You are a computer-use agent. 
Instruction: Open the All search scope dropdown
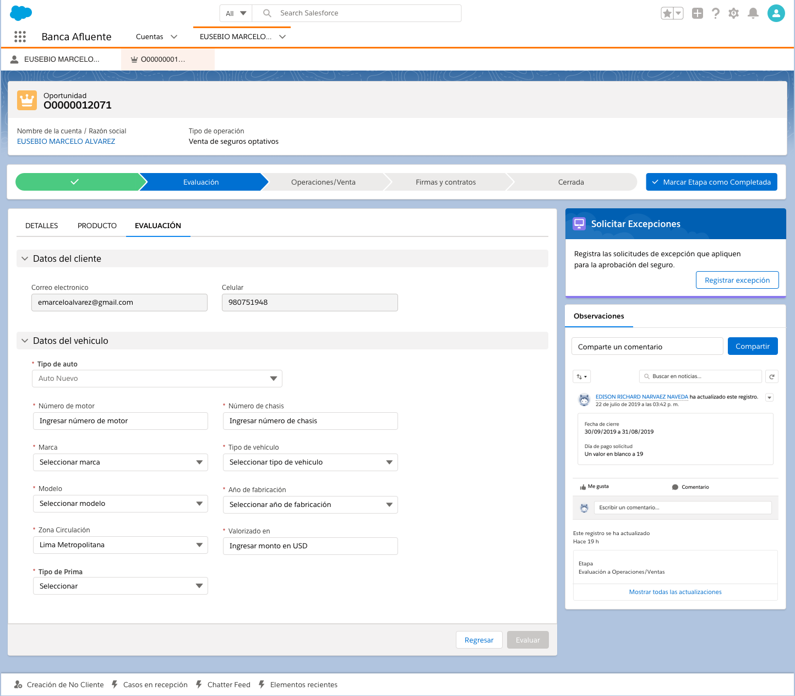[x=236, y=13]
